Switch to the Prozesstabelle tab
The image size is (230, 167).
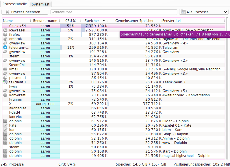pos(15,4)
